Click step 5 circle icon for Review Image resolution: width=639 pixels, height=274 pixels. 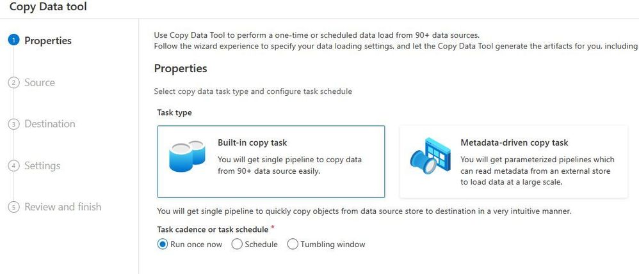pyautogui.click(x=13, y=208)
